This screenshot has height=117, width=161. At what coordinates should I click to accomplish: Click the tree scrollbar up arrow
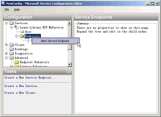coord(70,23)
